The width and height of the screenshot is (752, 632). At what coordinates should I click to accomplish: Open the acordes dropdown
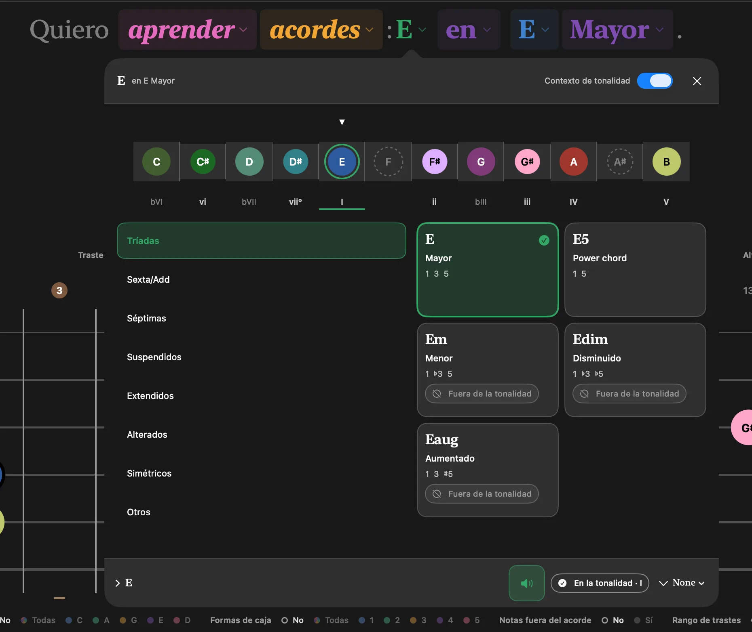click(x=321, y=30)
